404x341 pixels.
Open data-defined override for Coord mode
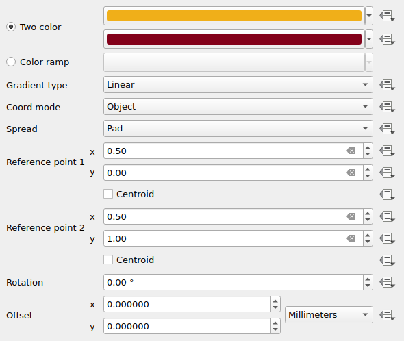(387, 107)
